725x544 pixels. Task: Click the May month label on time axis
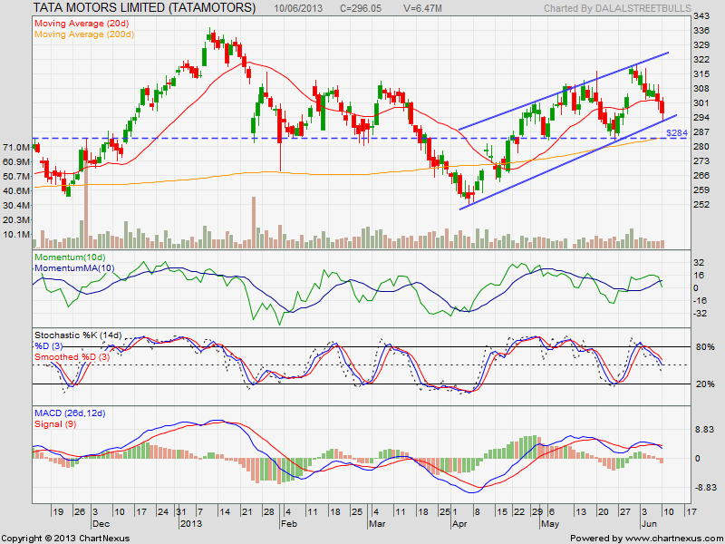click(x=550, y=524)
